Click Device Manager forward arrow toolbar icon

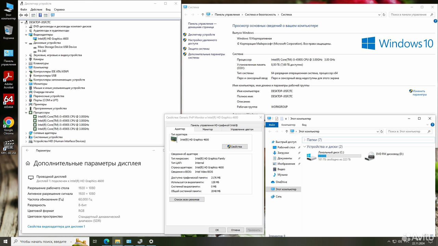click(27, 15)
